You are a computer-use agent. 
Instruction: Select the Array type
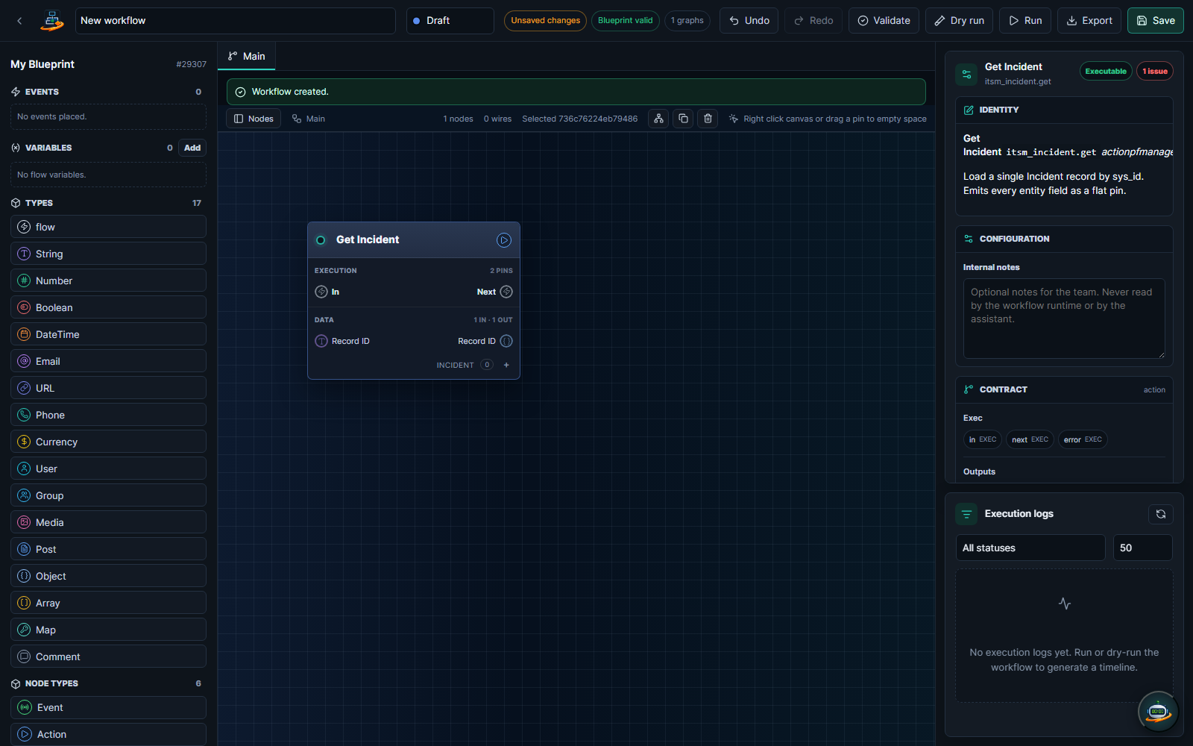click(x=109, y=603)
